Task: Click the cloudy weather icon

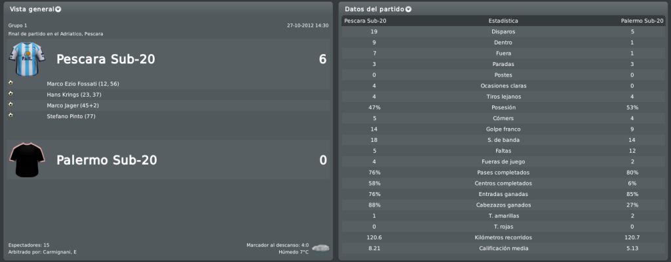Action: [x=320, y=248]
